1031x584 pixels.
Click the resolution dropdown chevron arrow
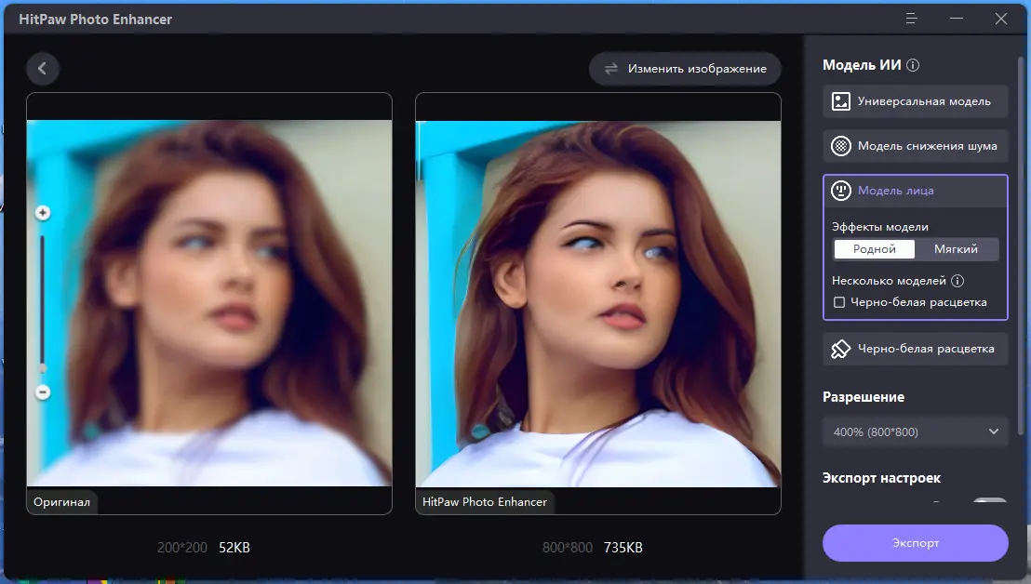click(994, 431)
